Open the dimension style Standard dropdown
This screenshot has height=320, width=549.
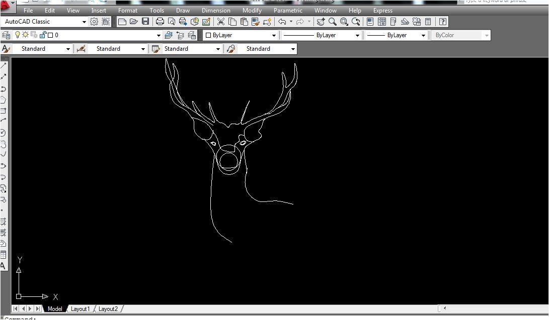click(x=143, y=49)
